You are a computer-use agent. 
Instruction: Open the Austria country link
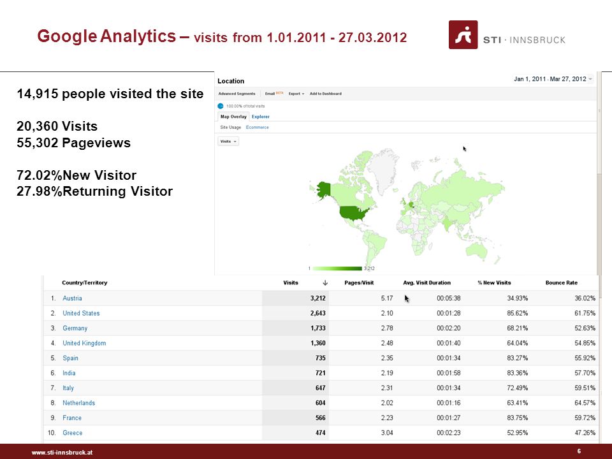click(72, 298)
